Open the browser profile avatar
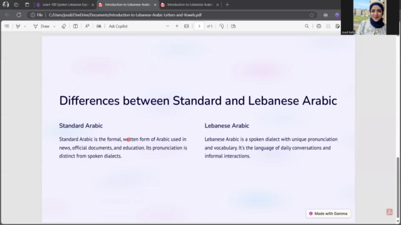Viewport: 401px width, 225px height. (x=6, y=4)
